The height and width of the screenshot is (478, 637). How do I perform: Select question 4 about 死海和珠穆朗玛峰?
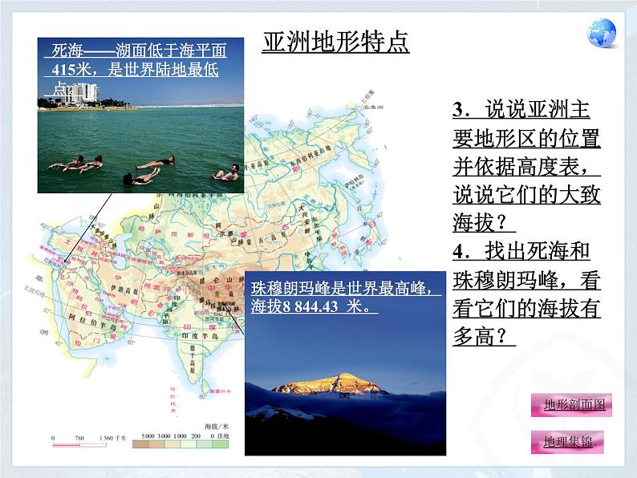(x=526, y=294)
